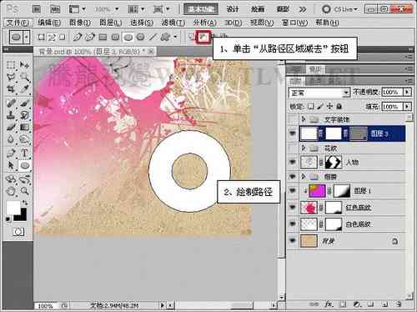Select the Zoom tool in toolbox
This screenshot has width=417, height=312.
coord(24,191)
